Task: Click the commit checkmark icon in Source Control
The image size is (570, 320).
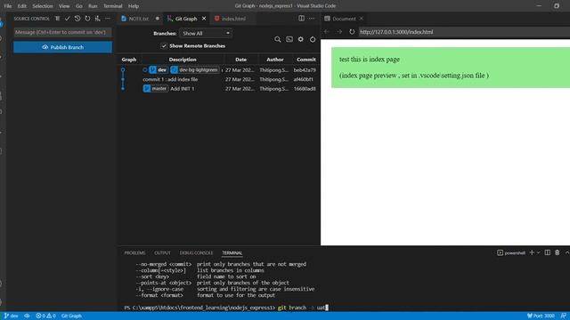Action: click(68, 19)
